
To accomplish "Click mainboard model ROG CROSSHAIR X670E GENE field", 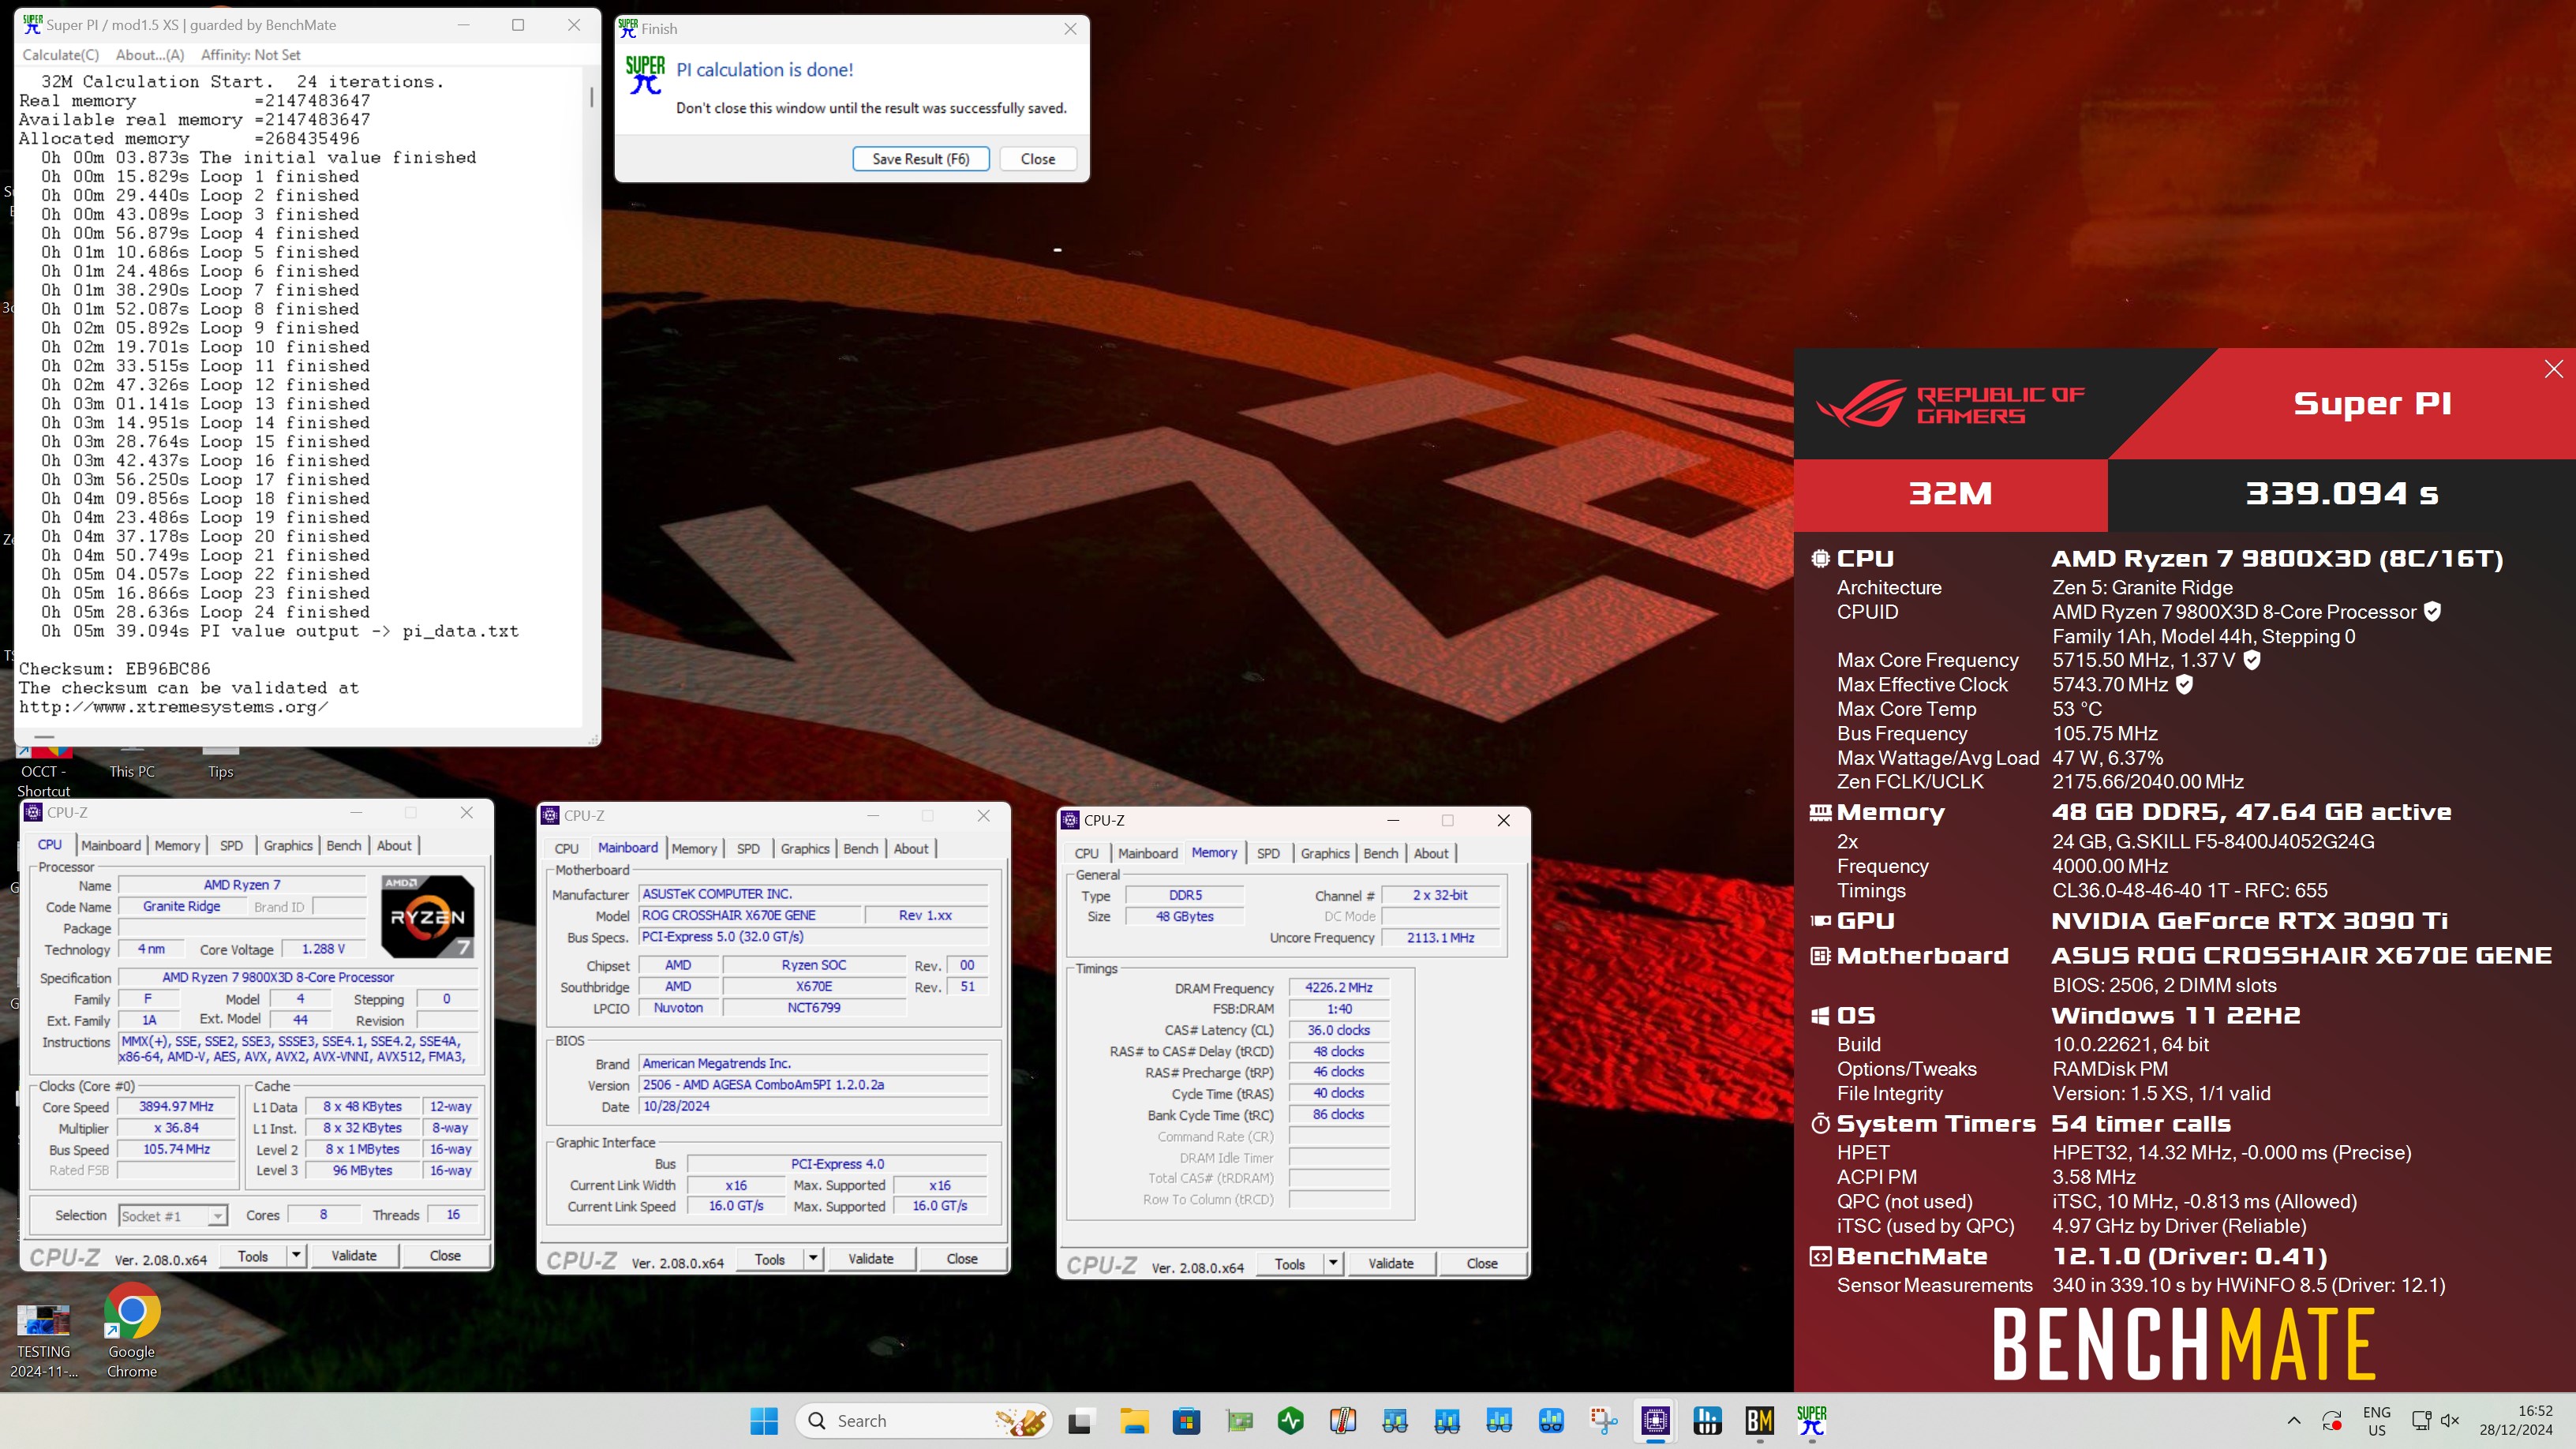I will [x=751, y=915].
